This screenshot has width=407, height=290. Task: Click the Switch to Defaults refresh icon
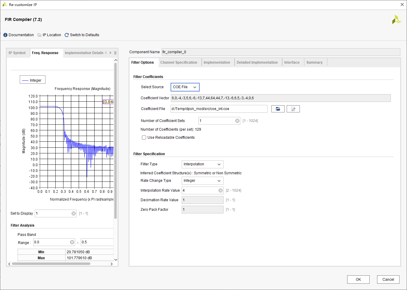point(67,35)
